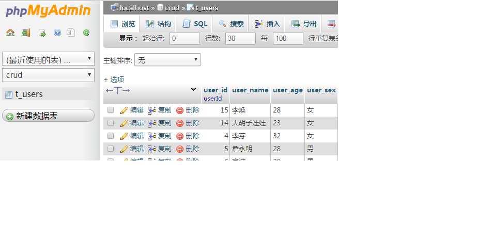Sort by the user_sex column header
477x241 pixels.
point(321,90)
